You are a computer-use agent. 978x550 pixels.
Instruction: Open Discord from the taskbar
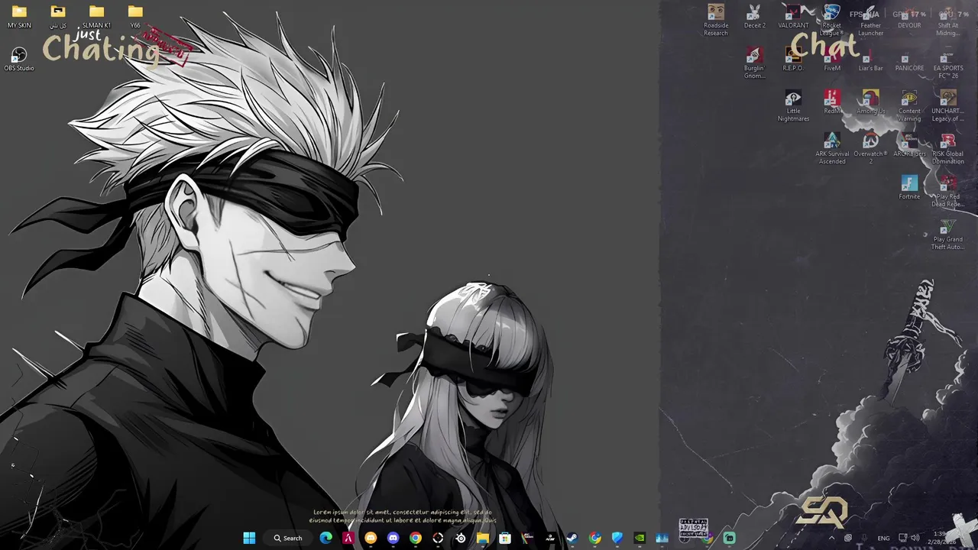click(393, 538)
